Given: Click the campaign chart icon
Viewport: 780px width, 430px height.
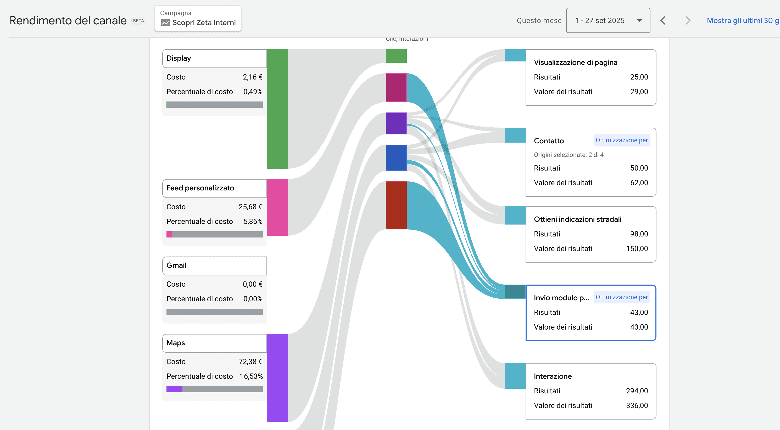Looking at the screenshot, I should (165, 23).
